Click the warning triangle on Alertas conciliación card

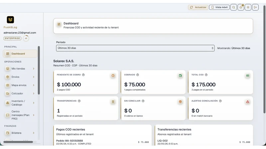pos(248,102)
